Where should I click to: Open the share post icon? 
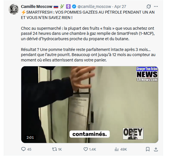click(156, 149)
